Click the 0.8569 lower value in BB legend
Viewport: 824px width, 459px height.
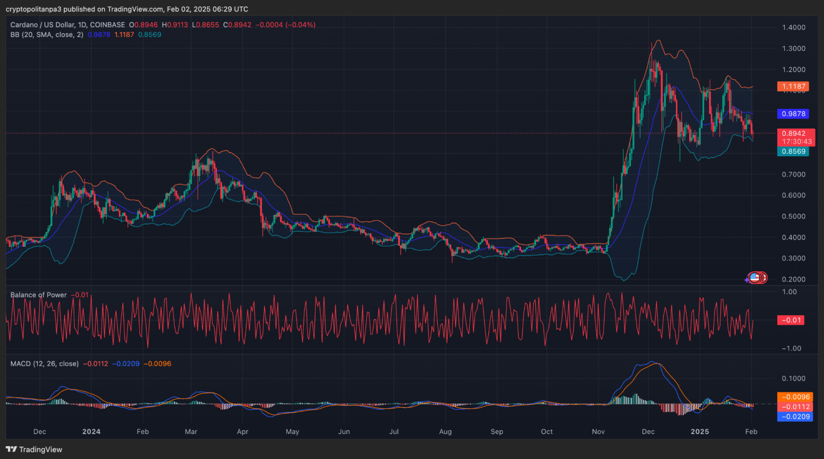click(150, 35)
